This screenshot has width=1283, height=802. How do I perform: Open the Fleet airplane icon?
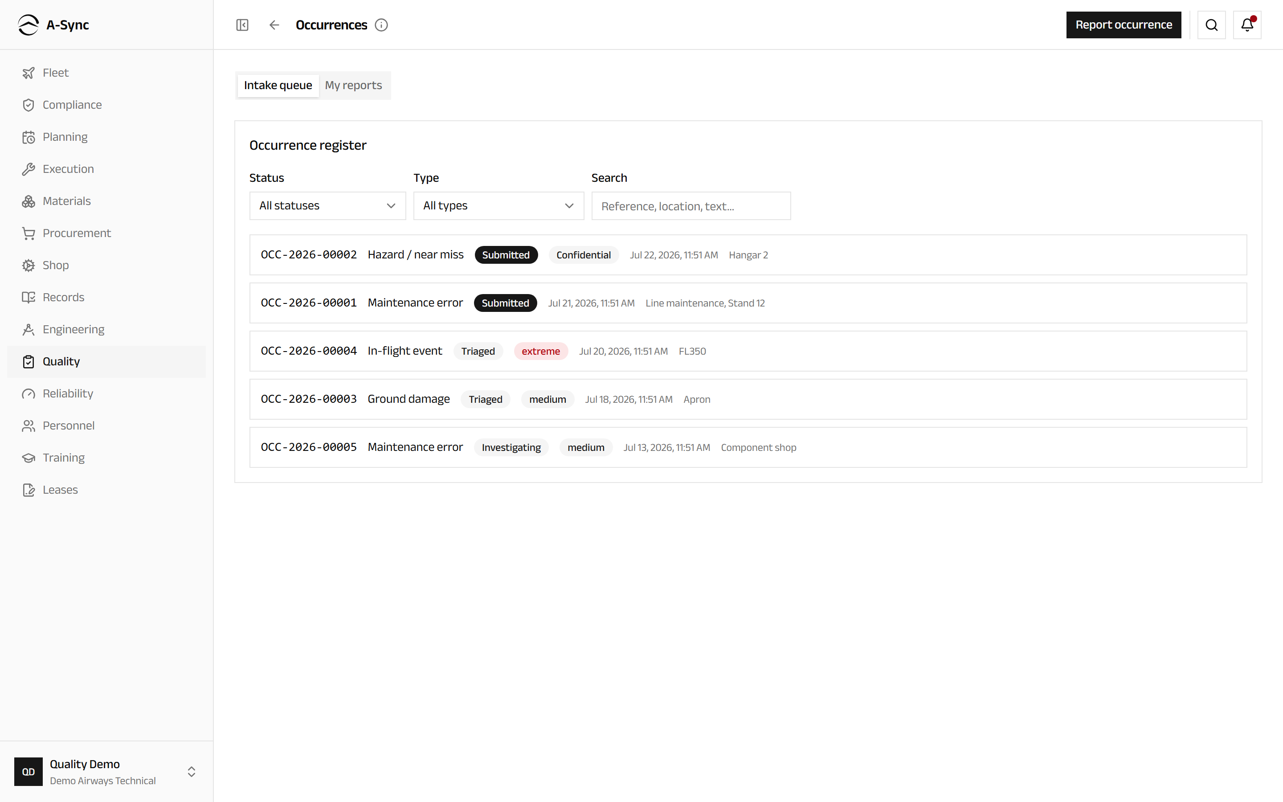[x=28, y=73]
